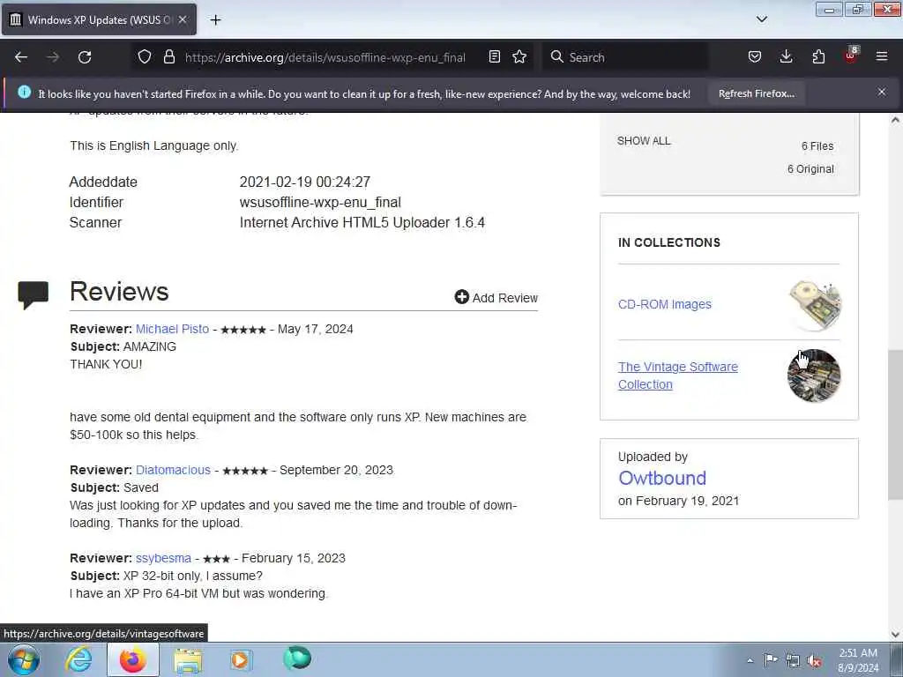The image size is (903, 677).
Task: Click the '6 Files' text
Action: 817,146
